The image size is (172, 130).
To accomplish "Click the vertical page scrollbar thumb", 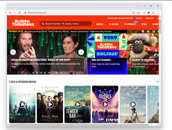I will coord(160,26).
